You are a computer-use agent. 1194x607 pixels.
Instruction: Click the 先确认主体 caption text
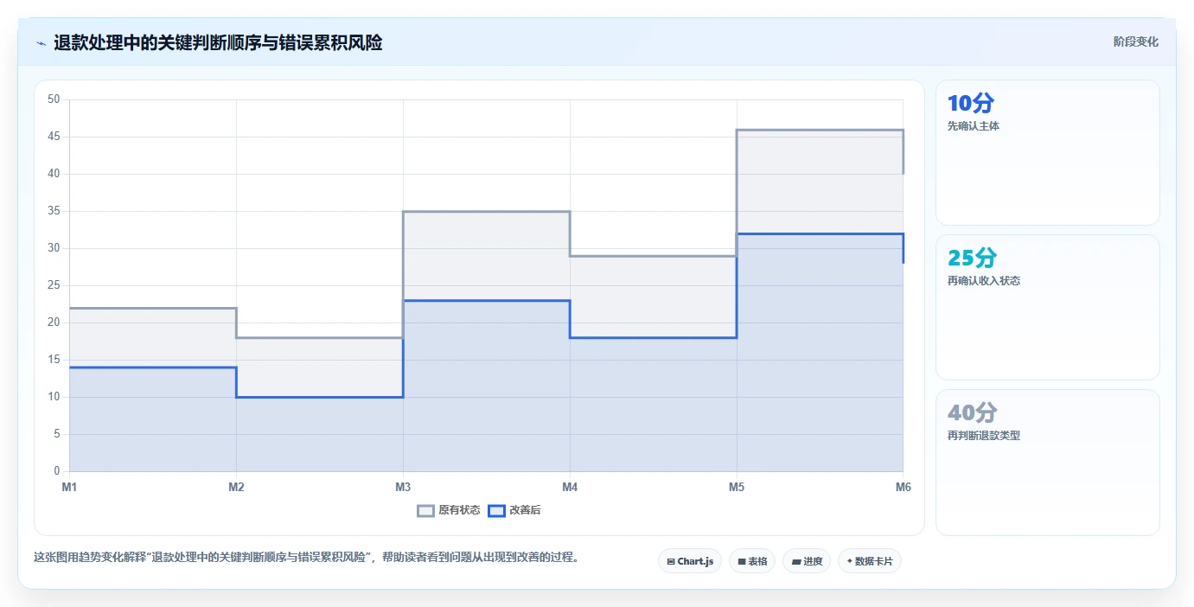pyautogui.click(x=974, y=126)
